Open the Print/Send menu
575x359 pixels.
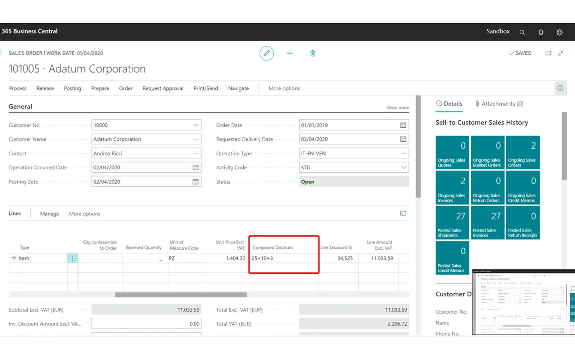point(206,88)
